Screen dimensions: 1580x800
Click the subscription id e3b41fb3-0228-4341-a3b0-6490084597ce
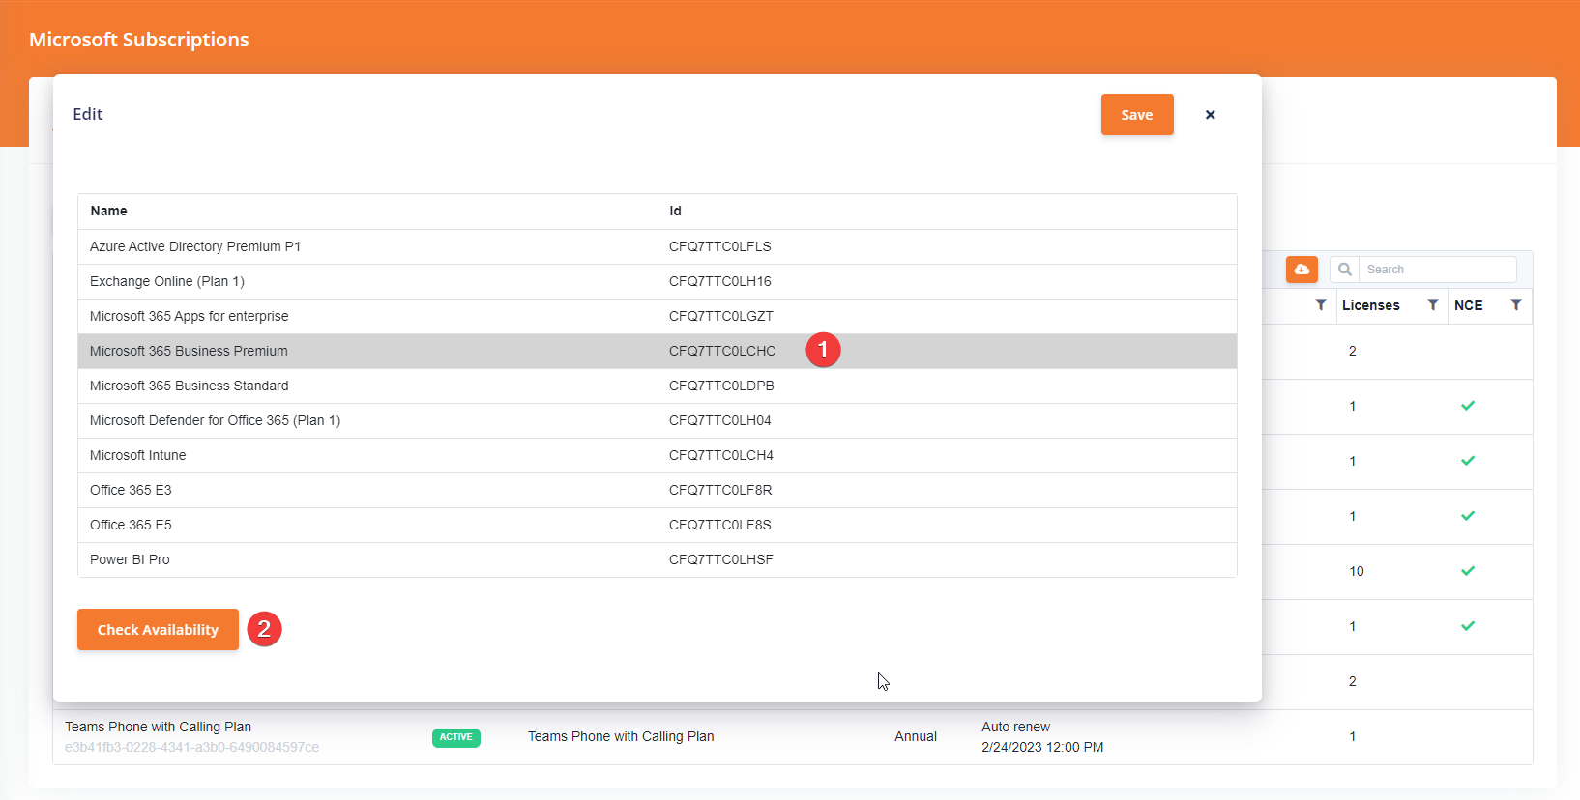(x=191, y=747)
